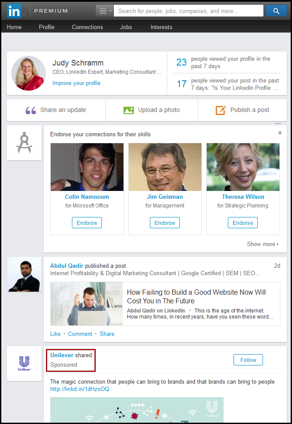Click the LinkedIn logo icon

tap(14, 11)
